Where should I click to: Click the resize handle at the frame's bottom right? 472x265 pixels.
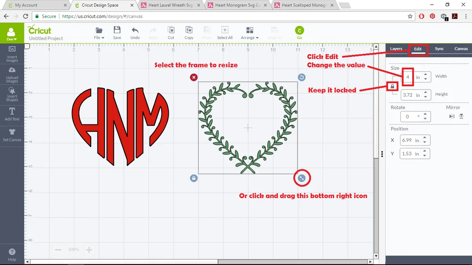point(302,178)
